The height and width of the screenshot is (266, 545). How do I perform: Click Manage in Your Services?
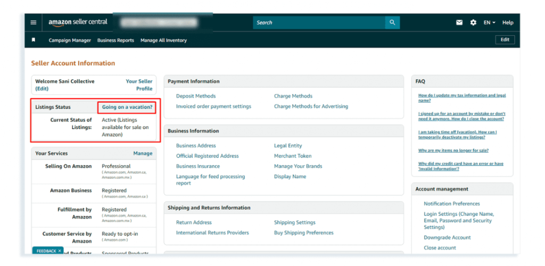coord(143,153)
